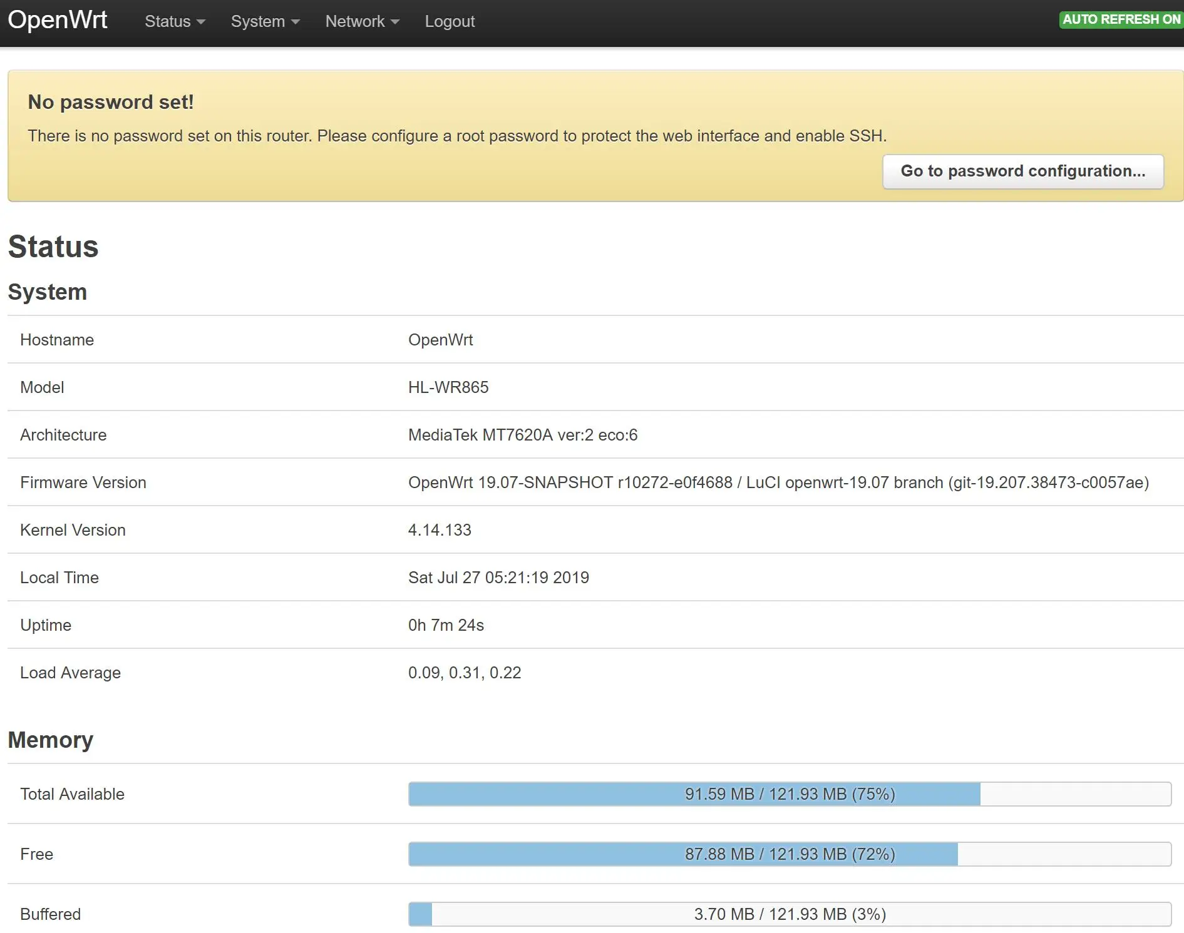Click the Free memory row label
This screenshot has width=1184, height=933.
(x=36, y=854)
